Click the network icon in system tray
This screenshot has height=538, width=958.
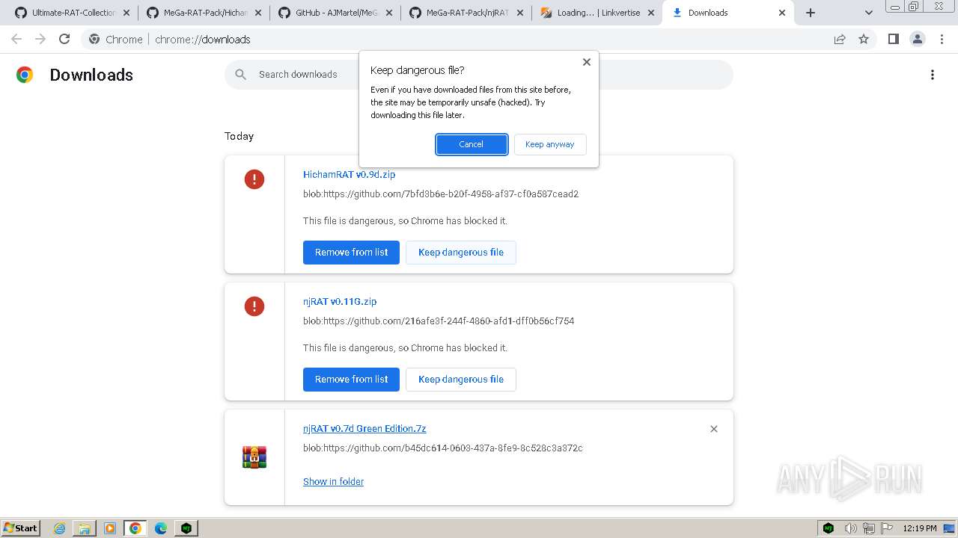pyautogui.click(x=869, y=528)
